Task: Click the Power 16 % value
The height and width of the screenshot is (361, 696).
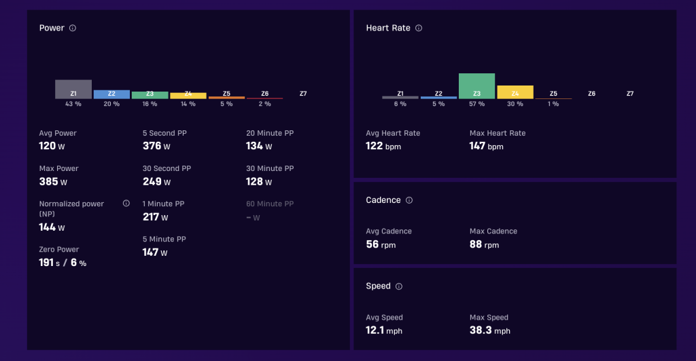Action: [150, 104]
